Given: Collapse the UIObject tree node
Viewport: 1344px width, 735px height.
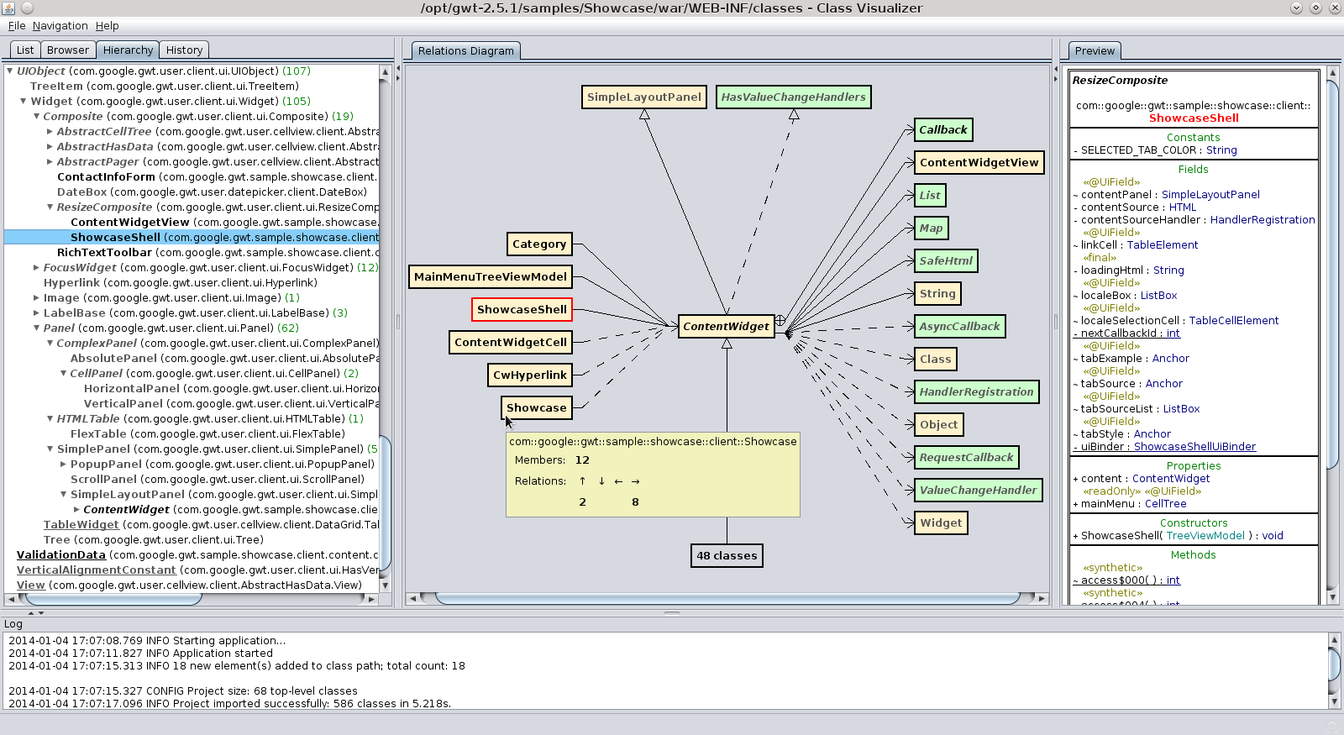Looking at the screenshot, I should [10, 71].
